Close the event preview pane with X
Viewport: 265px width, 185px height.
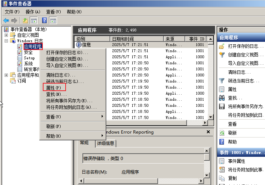pyautogui.click(x=208, y=132)
